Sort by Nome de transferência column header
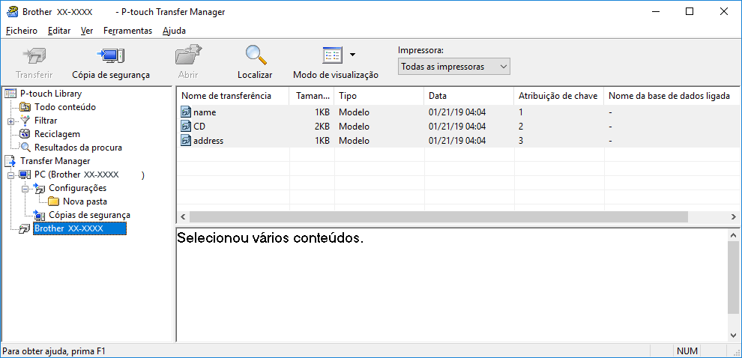Viewport: 742px width, 358px height. [x=232, y=96]
